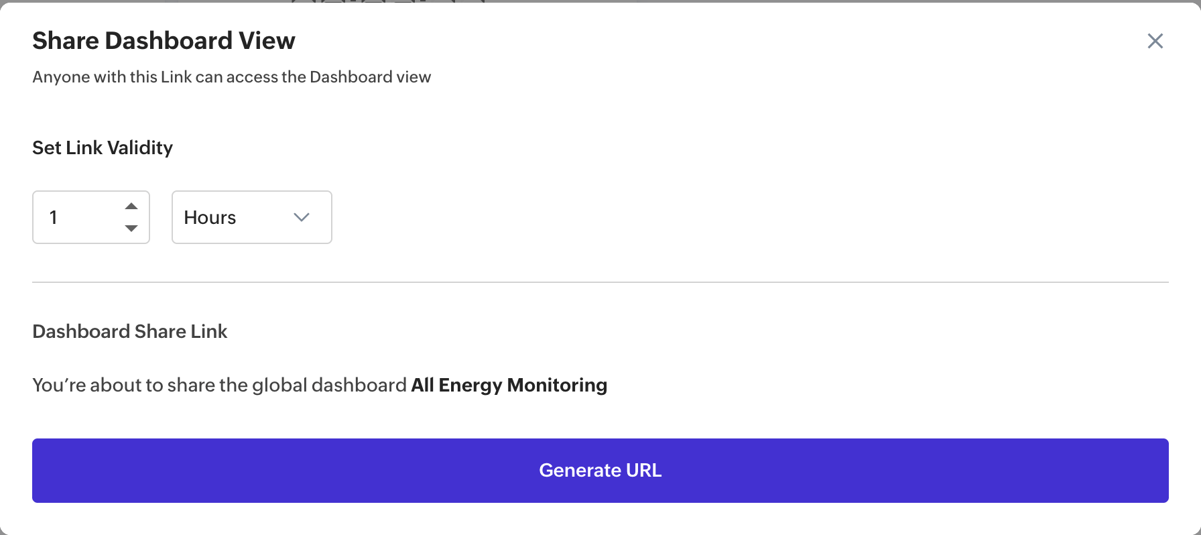The height and width of the screenshot is (535, 1201).
Task: Click the All Energy Monitoring dashboard name
Action: pos(509,385)
